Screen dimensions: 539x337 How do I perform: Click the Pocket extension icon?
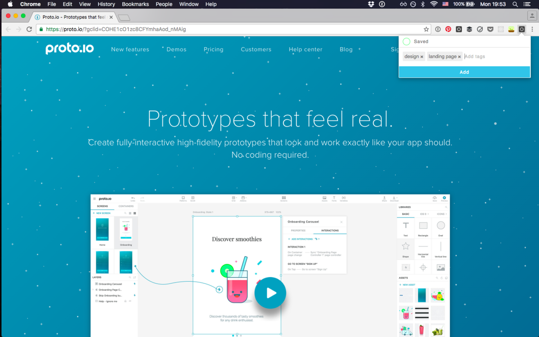pyautogui.click(x=490, y=29)
